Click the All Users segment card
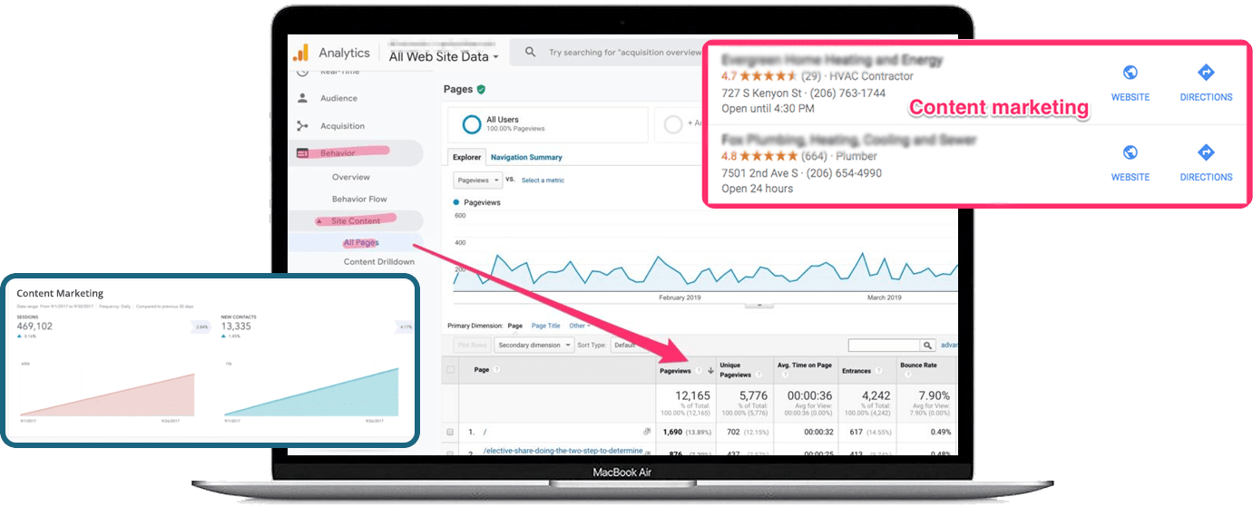The height and width of the screenshot is (507, 1253). (x=548, y=124)
